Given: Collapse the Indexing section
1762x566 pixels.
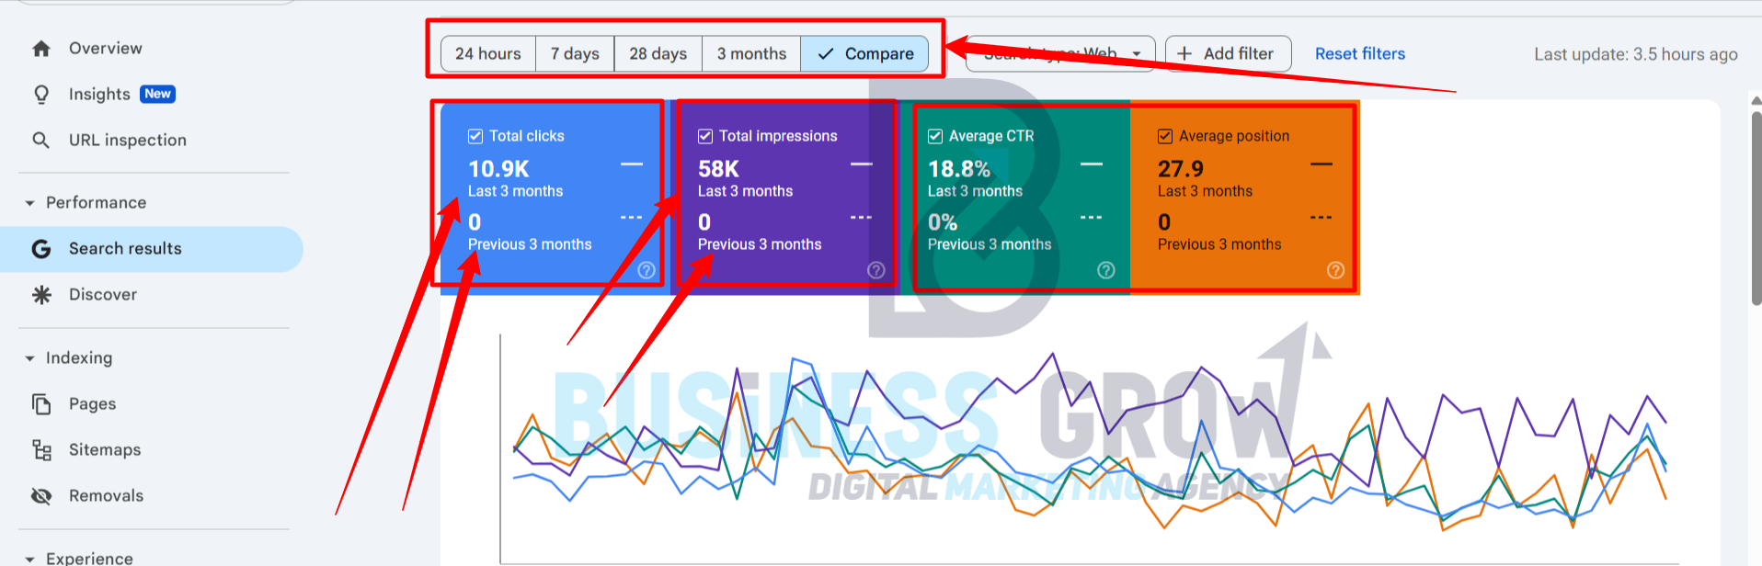Looking at the screenshot, I should coord(29,358).
